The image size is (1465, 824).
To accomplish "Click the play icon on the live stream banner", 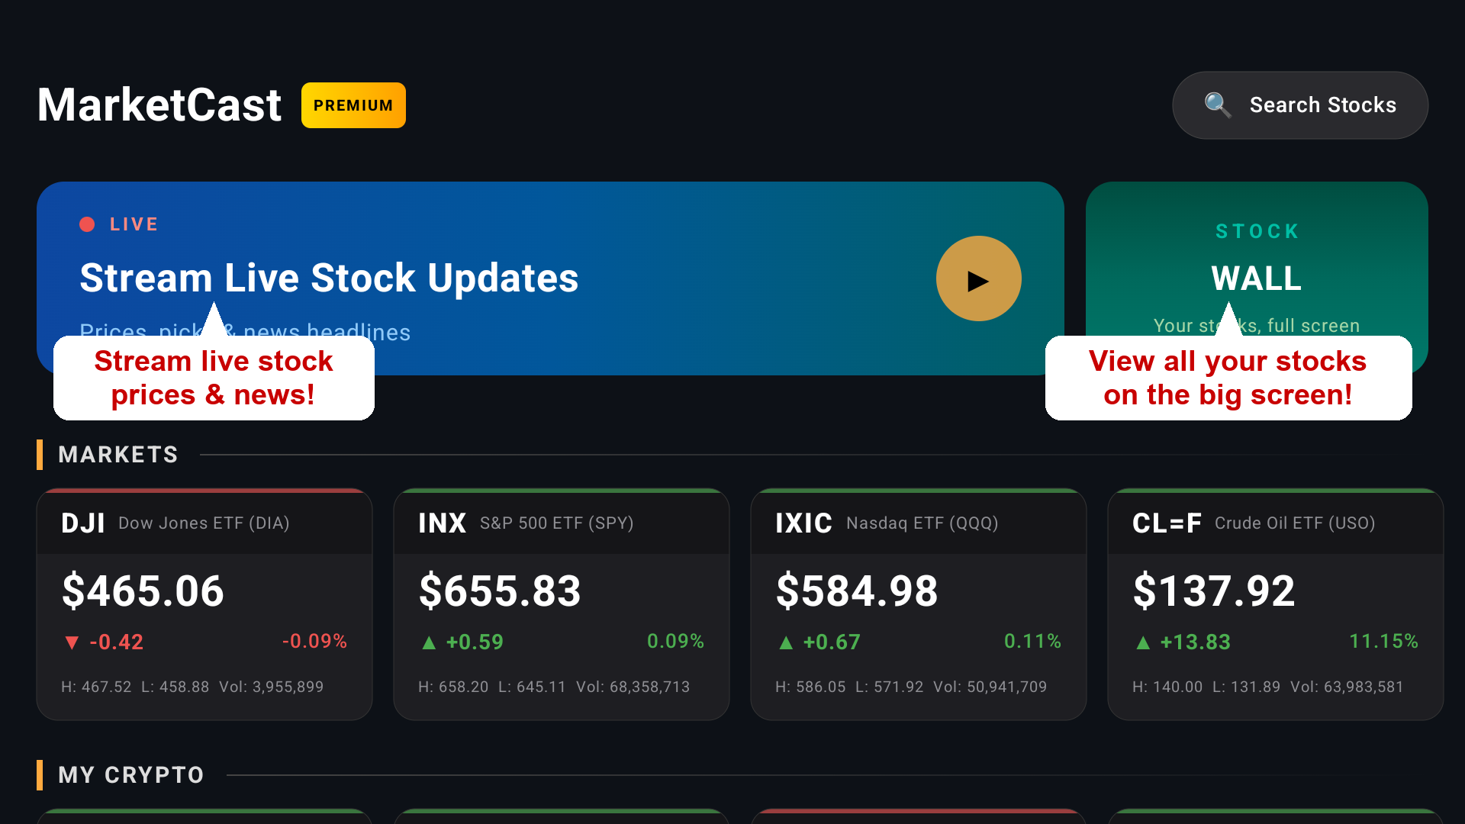I will 979,278.
